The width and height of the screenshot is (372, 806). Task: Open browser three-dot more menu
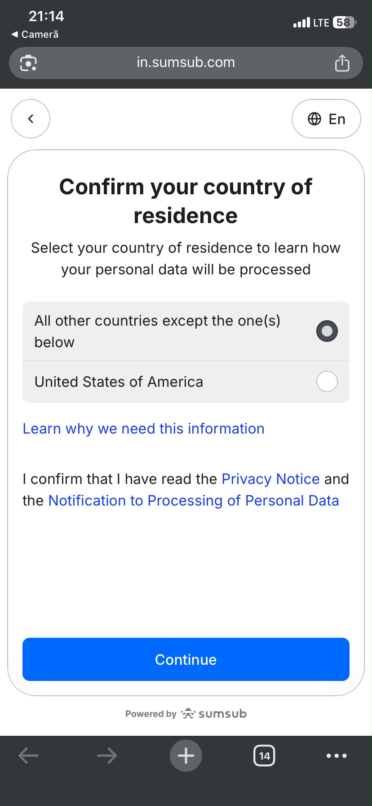337,756
